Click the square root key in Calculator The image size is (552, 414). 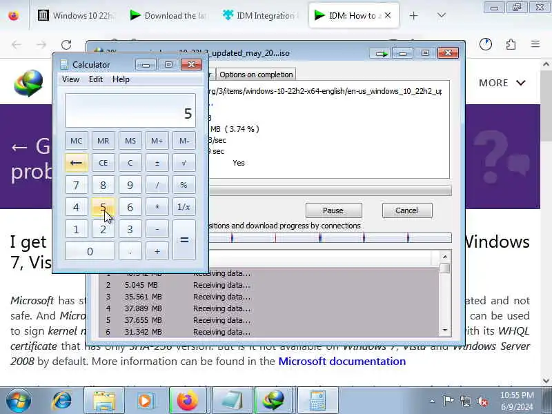pyautogui.click(x=184, y=163)
